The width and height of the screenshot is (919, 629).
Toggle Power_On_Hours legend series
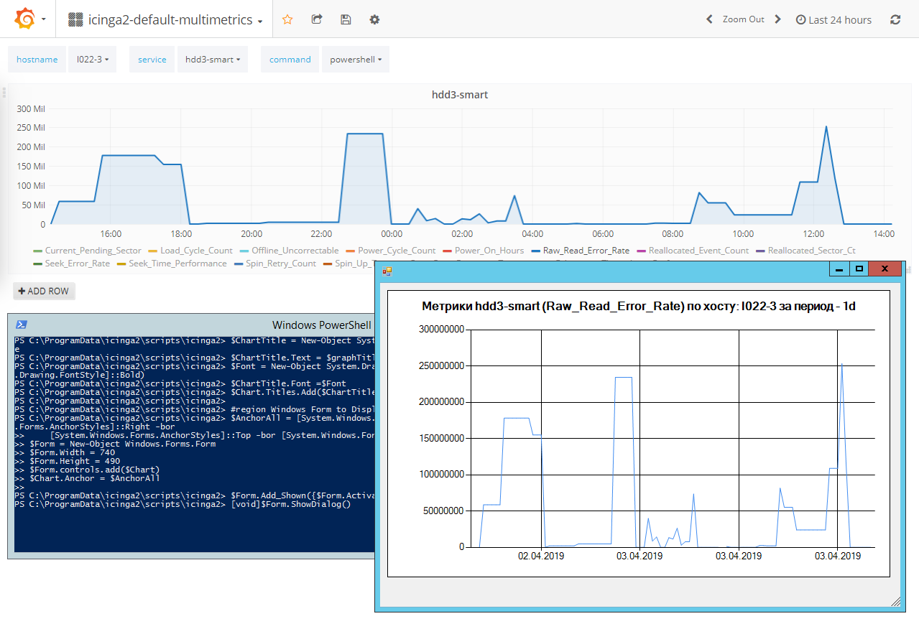pyautogui.click(x=489, y=251)
